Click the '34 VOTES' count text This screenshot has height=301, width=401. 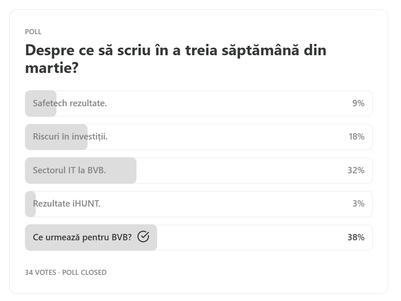point(40,272)
